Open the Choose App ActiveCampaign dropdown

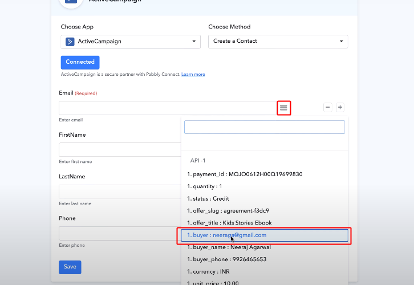pyautogui.click(x=131, y=42)
